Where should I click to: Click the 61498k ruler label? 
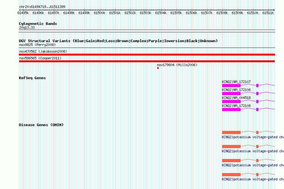point(69,13)
